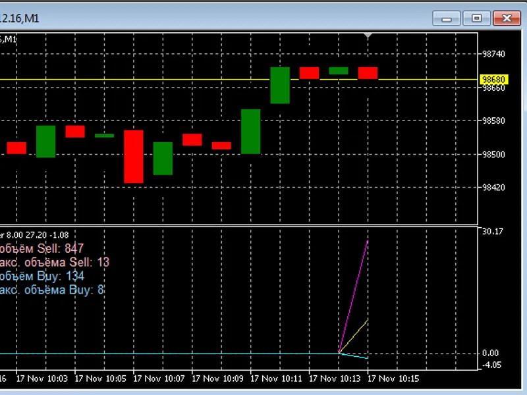Click the 'акс. объёма Sell: 13' label
Screen dimensions: 527x395
click(x=55, y=262)
